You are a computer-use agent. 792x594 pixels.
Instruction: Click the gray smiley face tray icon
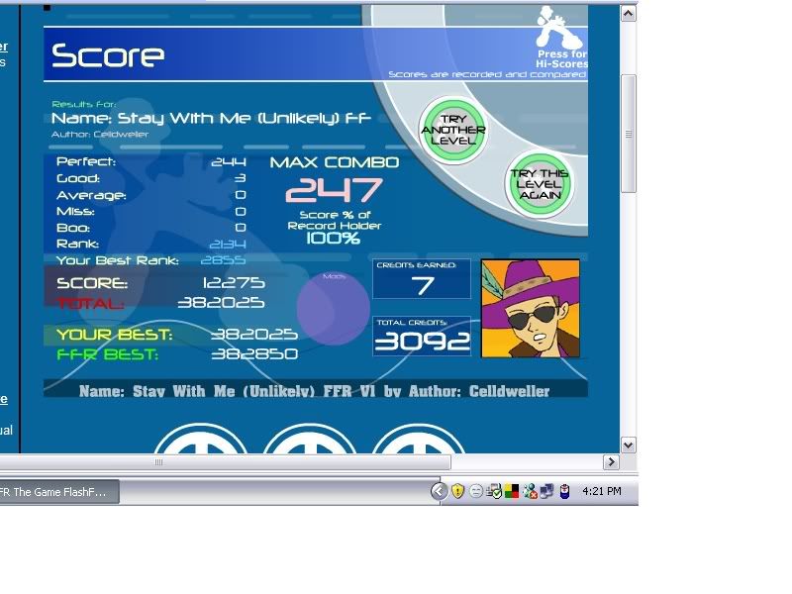tap(475, 490)
